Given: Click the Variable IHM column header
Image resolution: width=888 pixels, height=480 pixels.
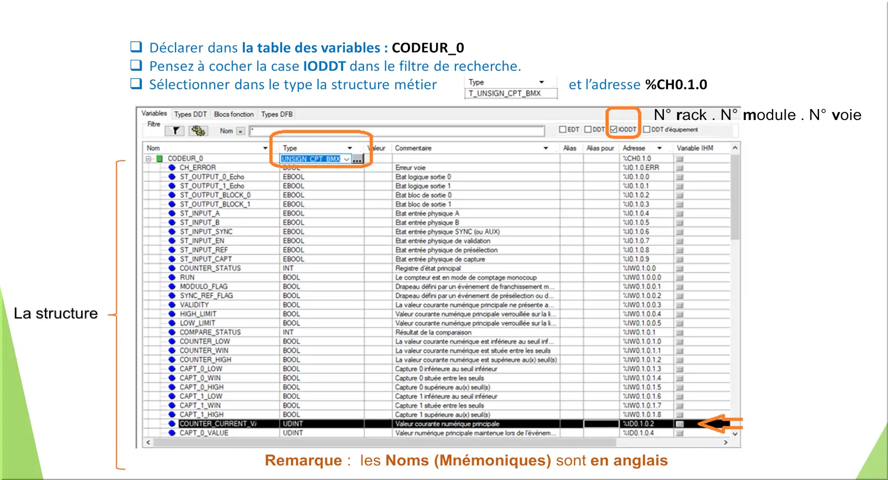Looking at the screenshot, I should point(695,148).
